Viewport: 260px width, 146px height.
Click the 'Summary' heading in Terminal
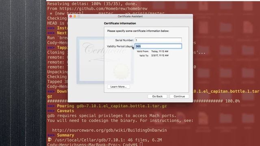pyautogui.click(x=65, y=135)
